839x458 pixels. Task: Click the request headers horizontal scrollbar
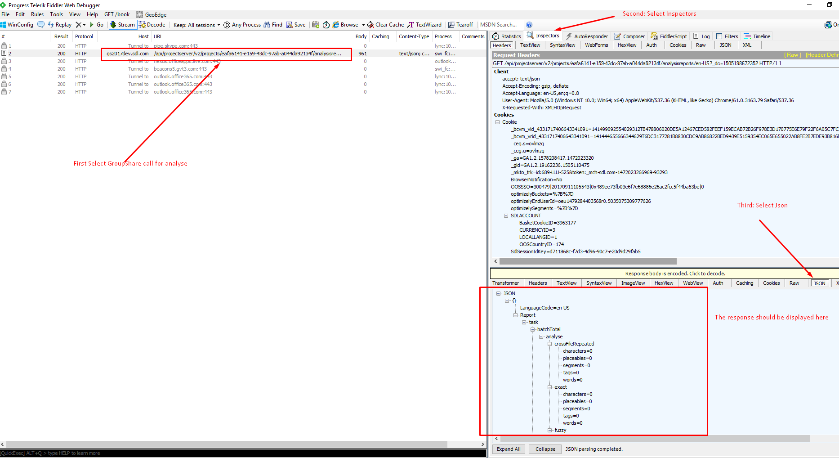click(x=588, y=261)
